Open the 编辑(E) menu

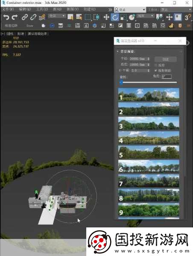(25, 9)
